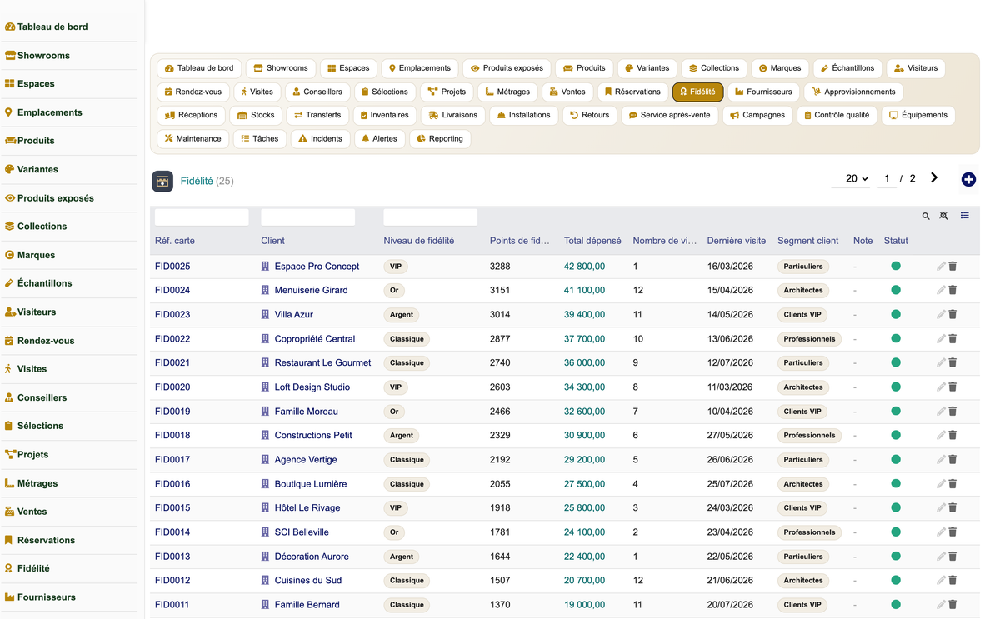
Task: Click the green status dot for FID0012
Action: pyautogui.click(x=896, y=580)
